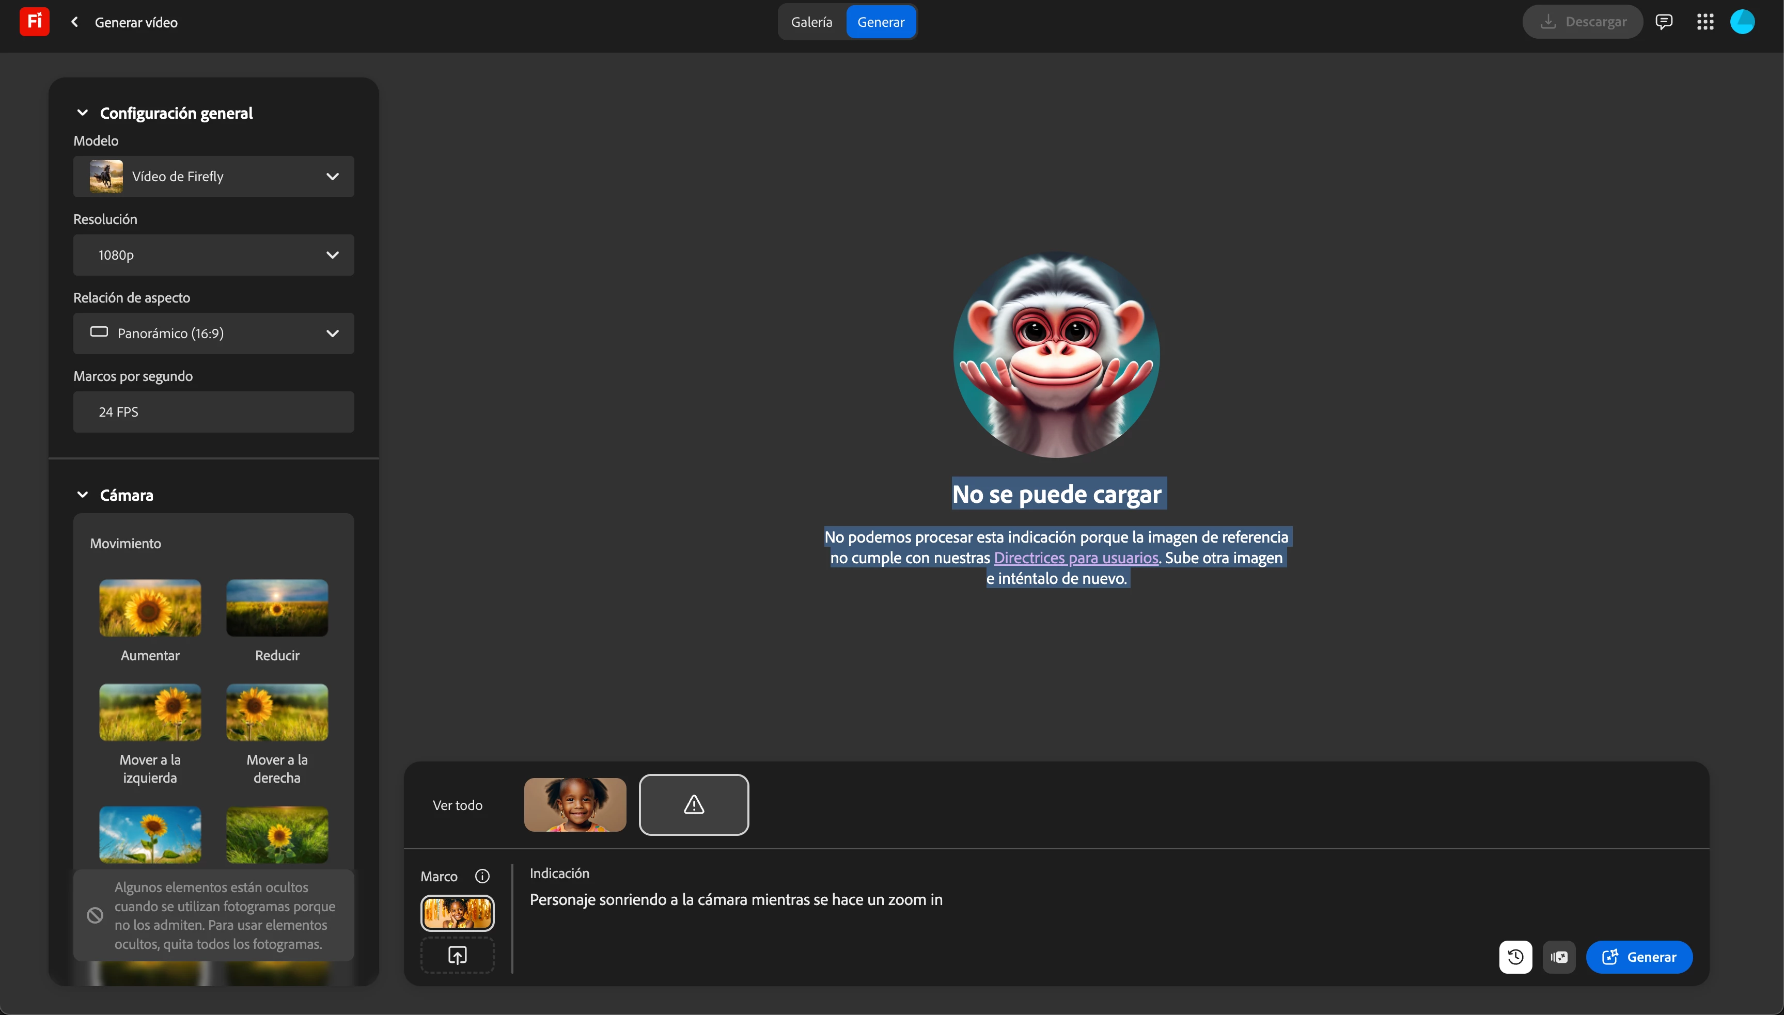Select the Aumentar camera movement
Viewport: 1784px width, 1015px height.
click(150, 608)
